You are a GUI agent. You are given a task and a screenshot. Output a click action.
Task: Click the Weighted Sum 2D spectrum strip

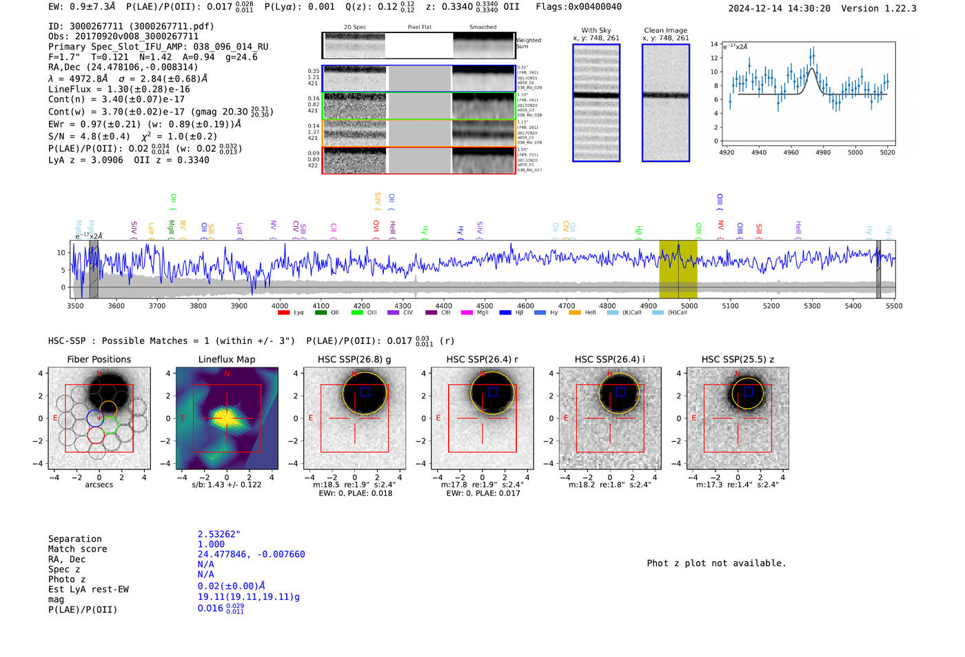(418, 46)
